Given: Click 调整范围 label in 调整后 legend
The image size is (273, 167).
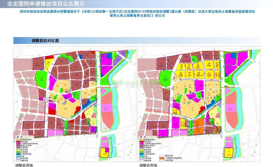Looking at the screenshot, I should point(147,161).
